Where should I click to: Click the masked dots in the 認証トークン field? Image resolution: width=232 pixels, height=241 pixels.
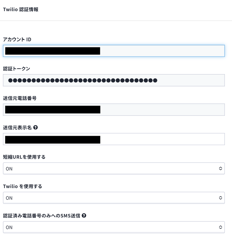coord(82,80)
